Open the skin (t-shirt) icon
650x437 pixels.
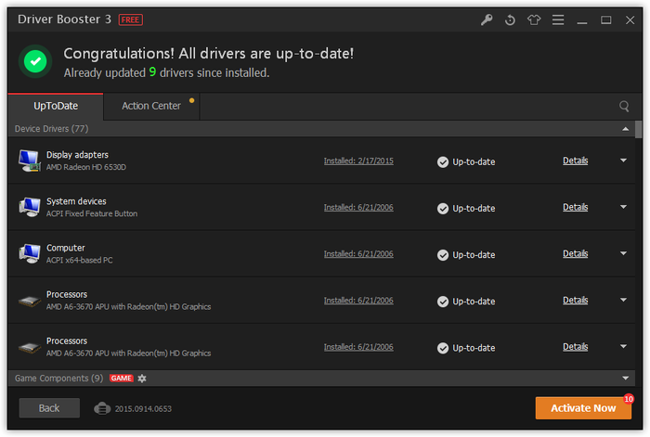[534, 19]
